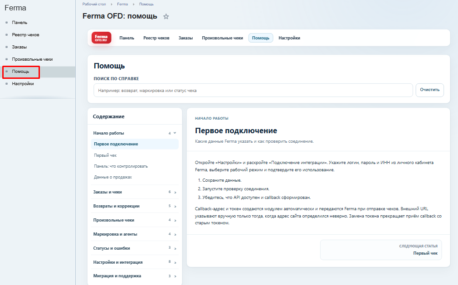Viewport: 458px width, 285px height.
Task: Click the Ferma sidebar title
Action: tap(15, 8)
